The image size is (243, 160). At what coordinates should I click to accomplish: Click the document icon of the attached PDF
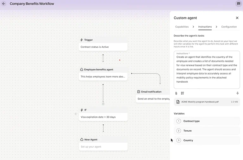pyautogui.click(x=178, y=102)
